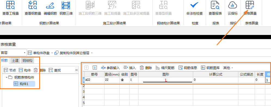The height and width of the screenshot is (107, 271).
Task: Click 施工段多区域提量 icon
Action: (x=136, y=5)
